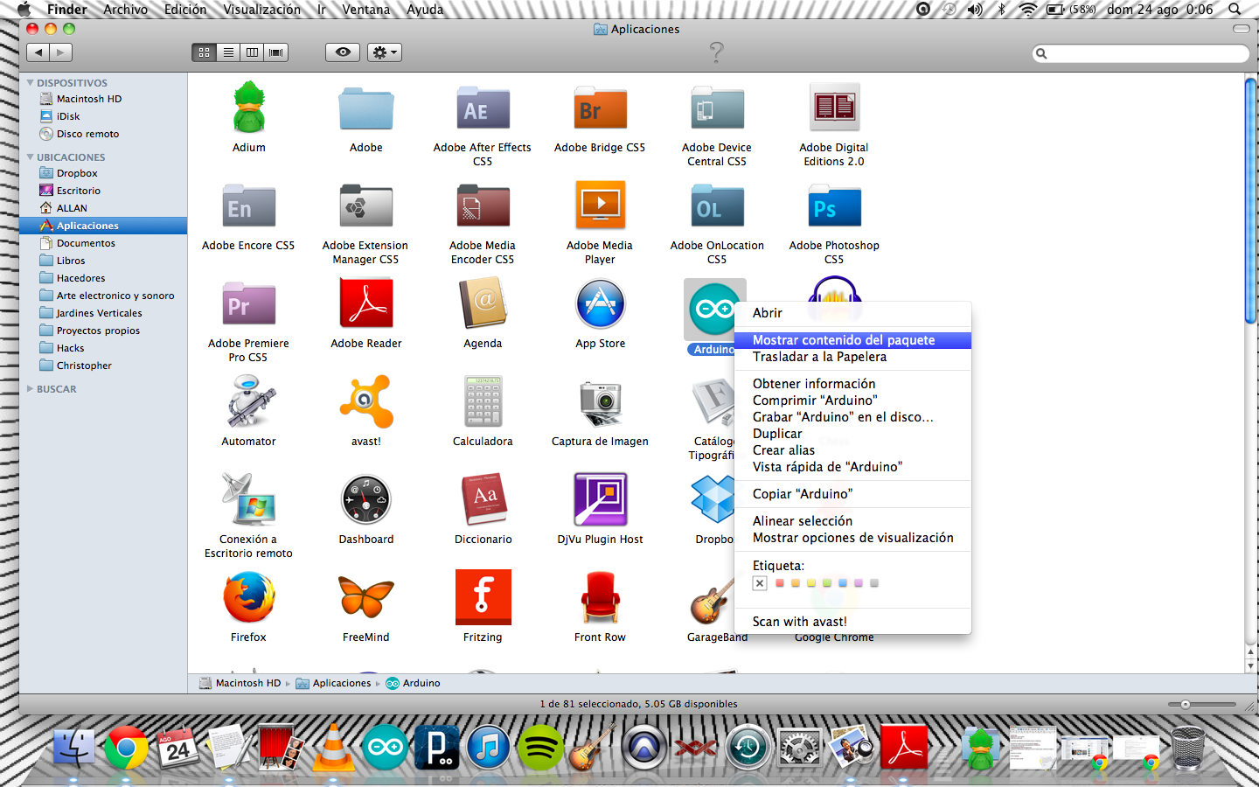Open iTunes from the Dock
Screen dimensions: 1259x787
pos(489,748)
